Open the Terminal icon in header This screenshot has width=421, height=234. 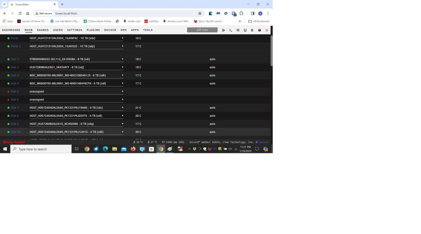tap(231, 30)
